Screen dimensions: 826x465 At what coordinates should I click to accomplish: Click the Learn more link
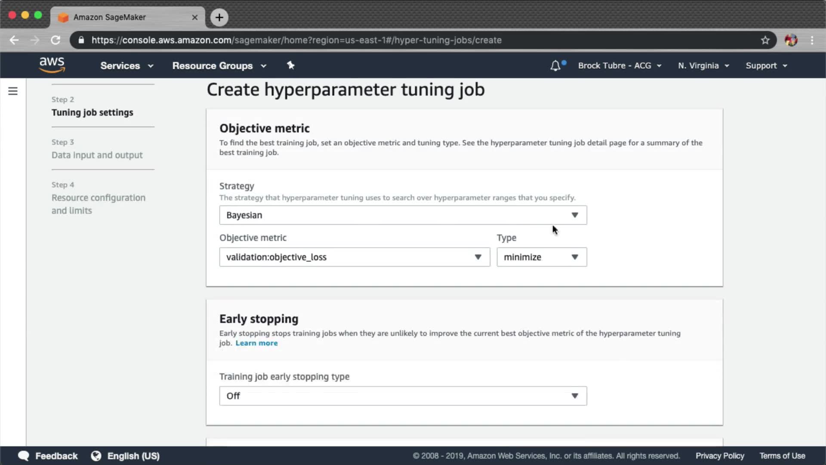(256, 343)
